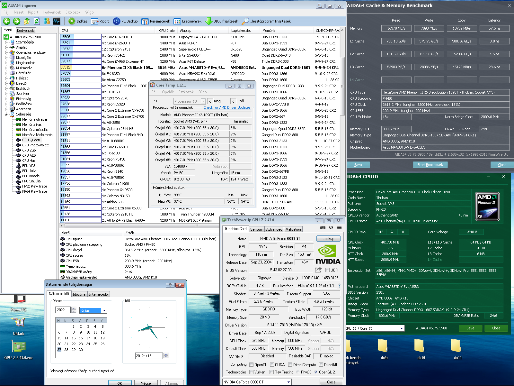
Task: Click Check for AMD Driver Updates link
Action: tap(227, 107)
